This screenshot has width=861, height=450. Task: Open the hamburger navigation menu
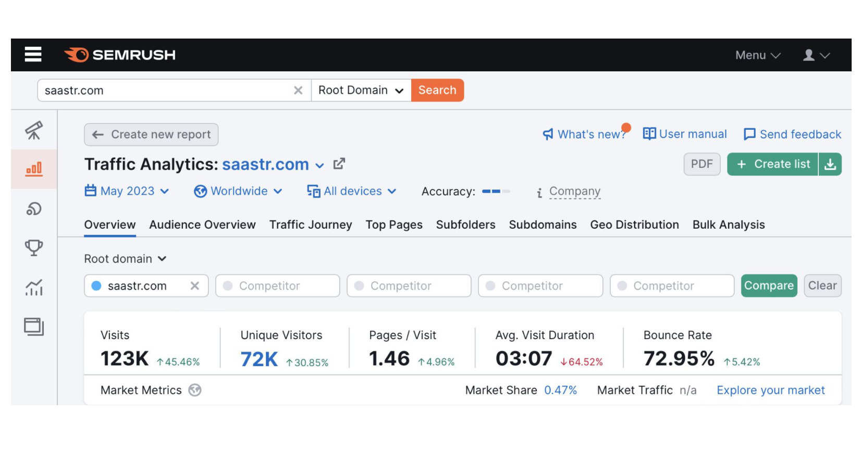pos(33,54)
